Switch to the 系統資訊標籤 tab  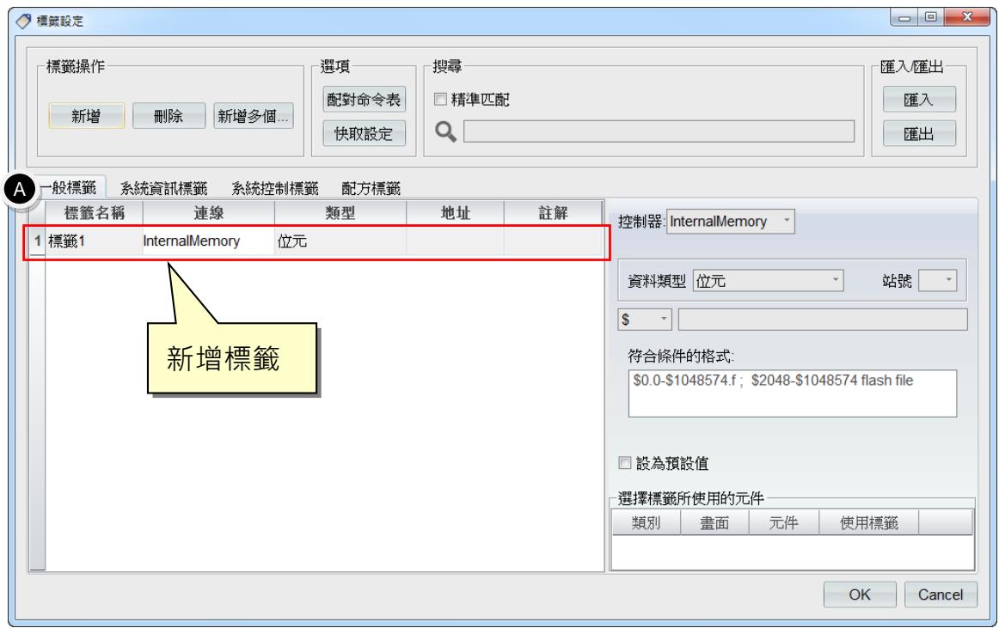[163, 188]
